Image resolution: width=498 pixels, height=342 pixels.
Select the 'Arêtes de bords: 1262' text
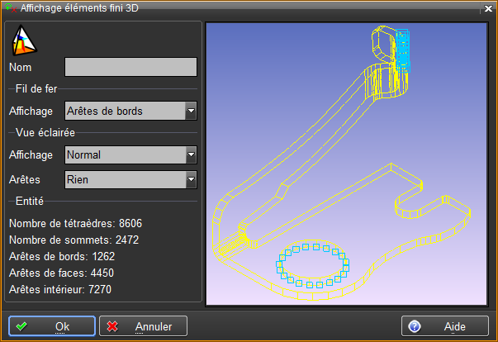coord(62,257)
